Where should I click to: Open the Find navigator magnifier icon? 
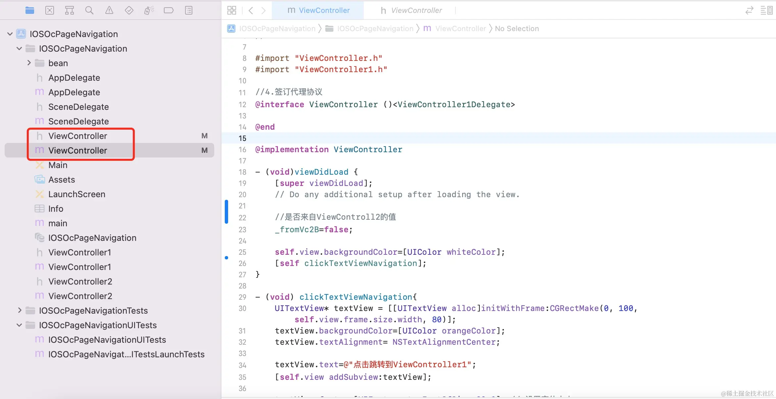(x=89, y=11)
